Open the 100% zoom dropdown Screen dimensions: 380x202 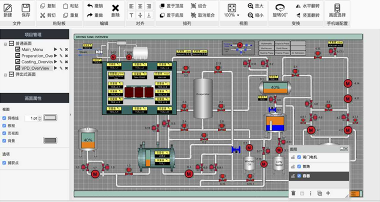[x=232, y=15]
